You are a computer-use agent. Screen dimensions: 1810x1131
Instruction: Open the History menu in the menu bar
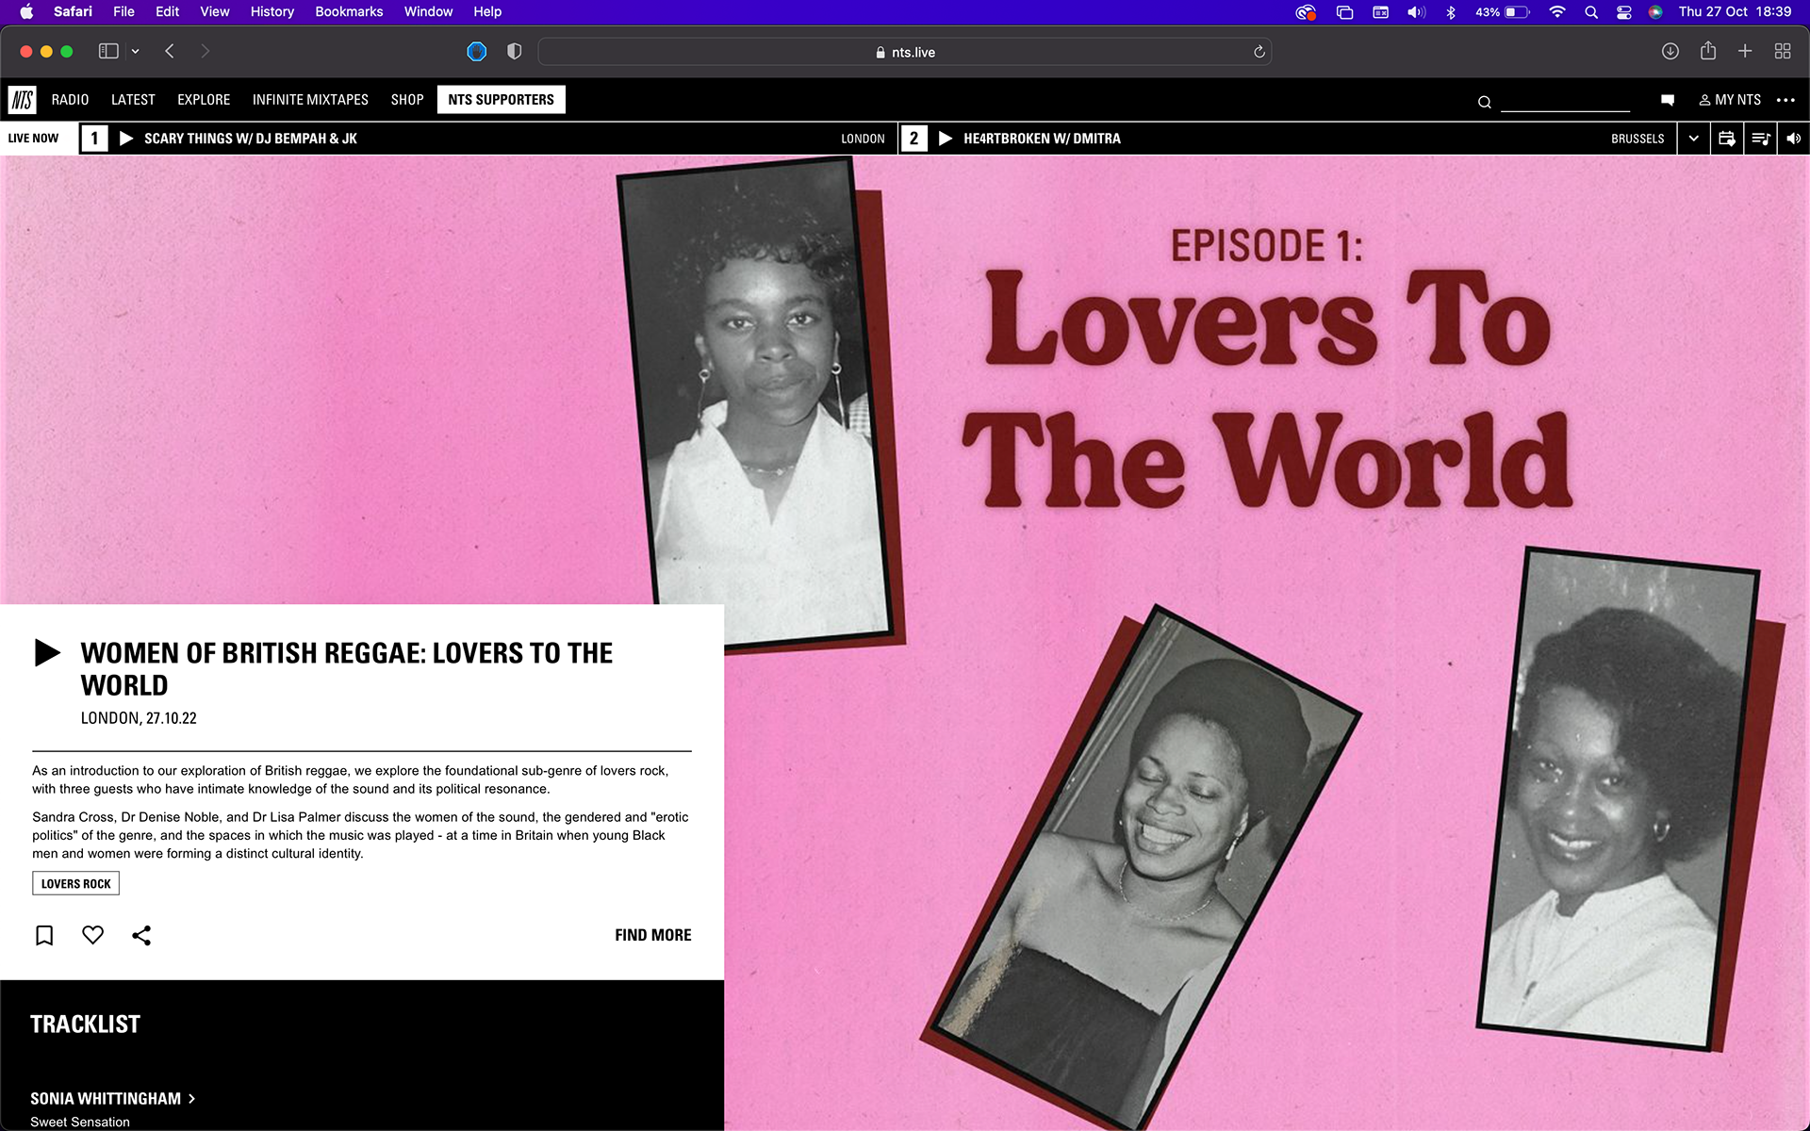click(271, 11)
